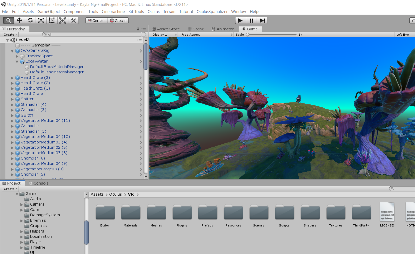Expand the Camera folder
The width and height of the screenshot is (415, 255).
tap(22, 205)
